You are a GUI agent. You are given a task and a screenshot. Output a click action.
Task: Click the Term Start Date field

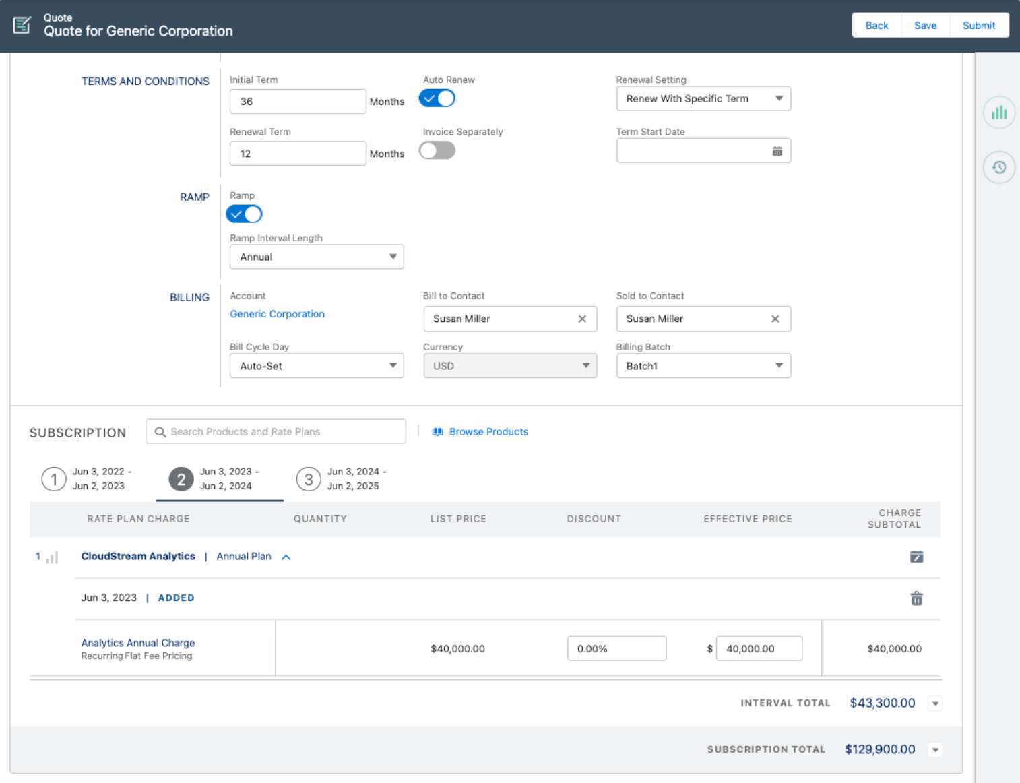click(x=703, y=151)
